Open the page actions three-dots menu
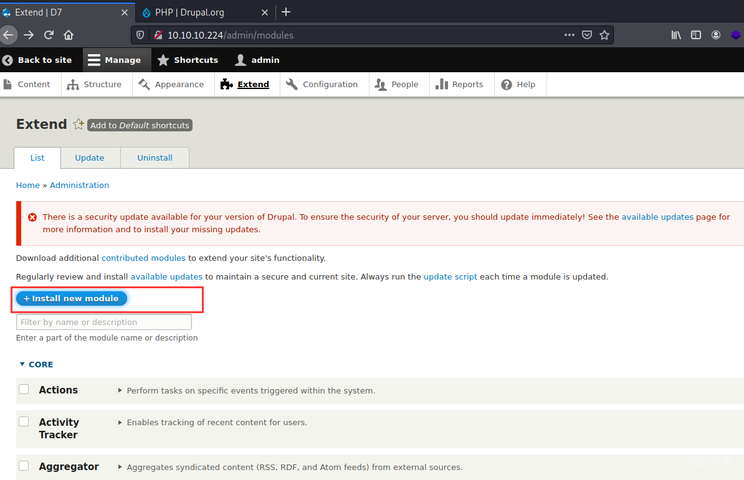 click(x=570, y=35)
